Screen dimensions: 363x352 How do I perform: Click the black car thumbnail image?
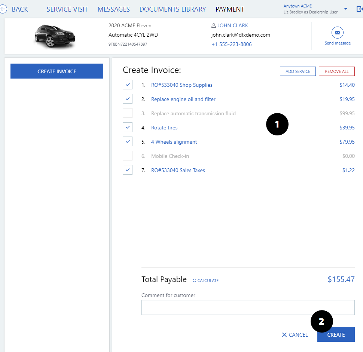[55, 36]
